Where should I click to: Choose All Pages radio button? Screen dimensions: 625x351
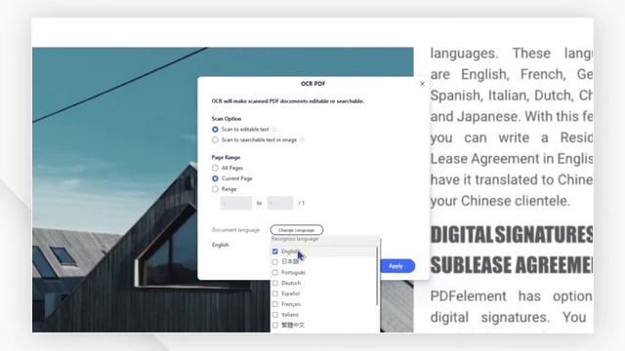(x=215, y=168)
